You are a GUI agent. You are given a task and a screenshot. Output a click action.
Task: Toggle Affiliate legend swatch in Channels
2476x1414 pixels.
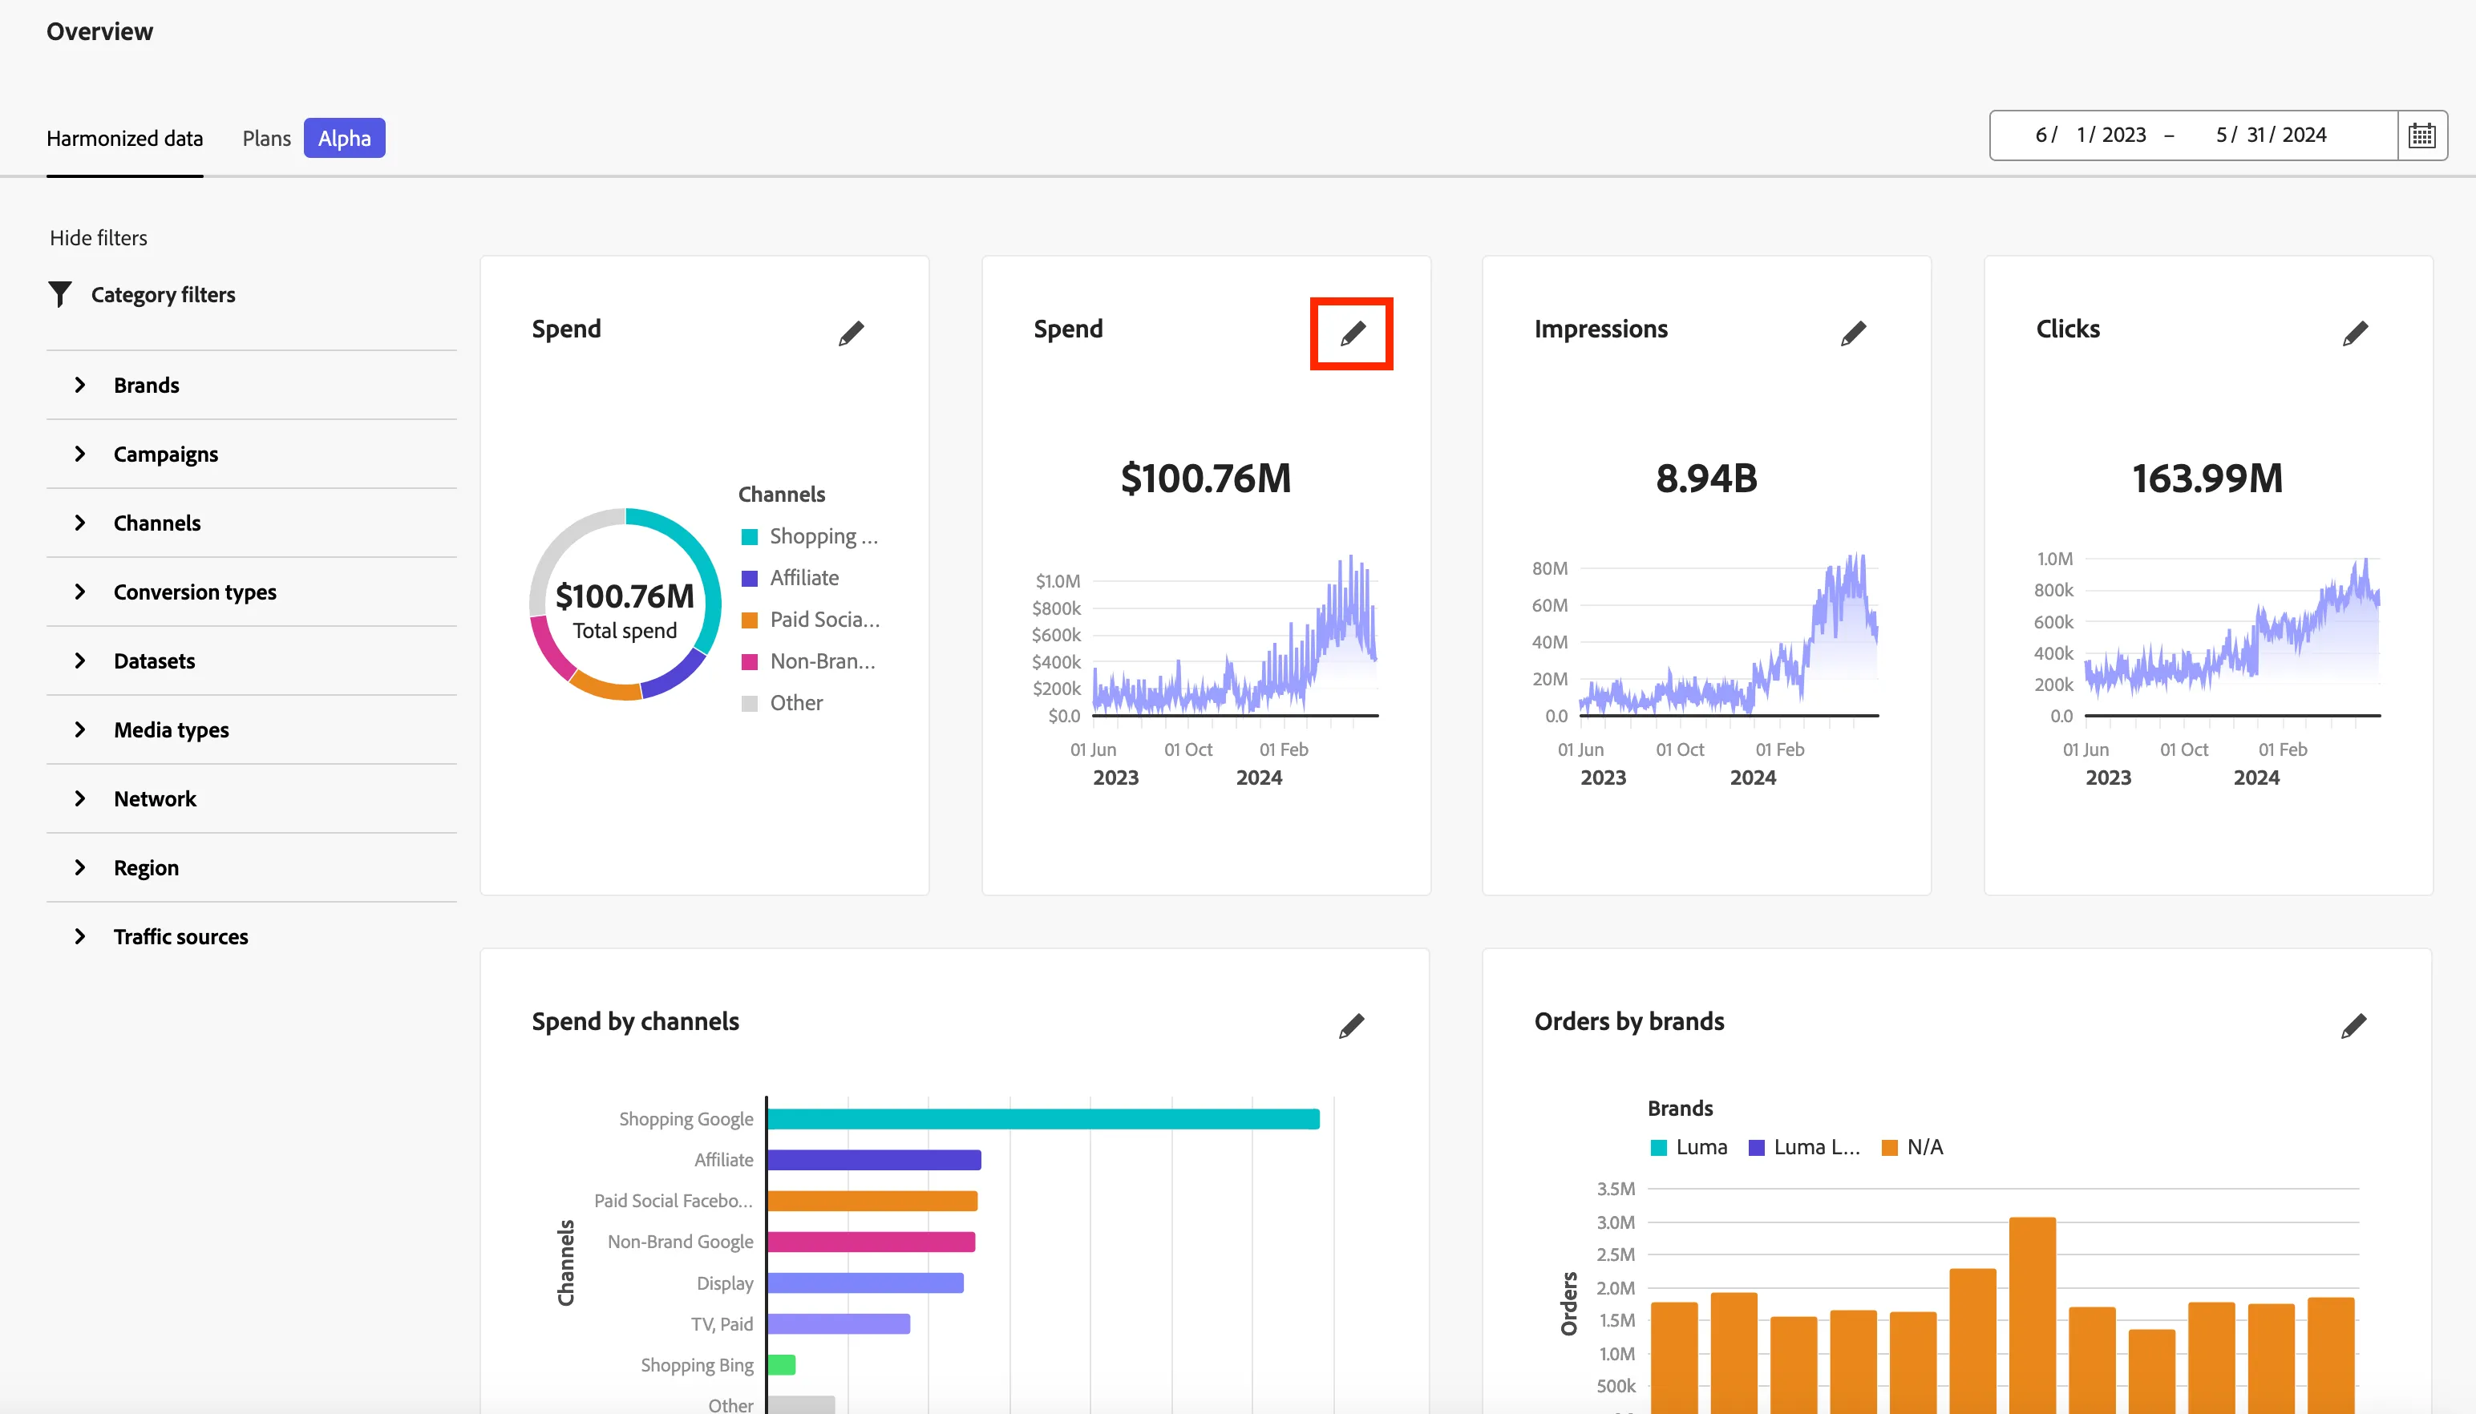coord(749,579)
